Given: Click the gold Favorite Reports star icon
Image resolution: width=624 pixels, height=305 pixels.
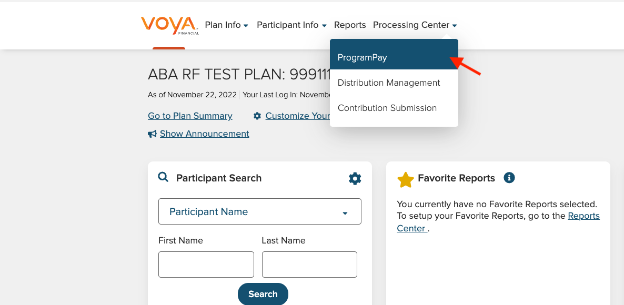Looking at the screenshot, I should point(406,180).
